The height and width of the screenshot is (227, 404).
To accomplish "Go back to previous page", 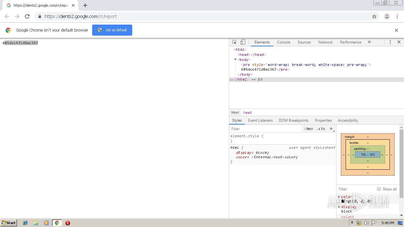I will click(7, 16).
